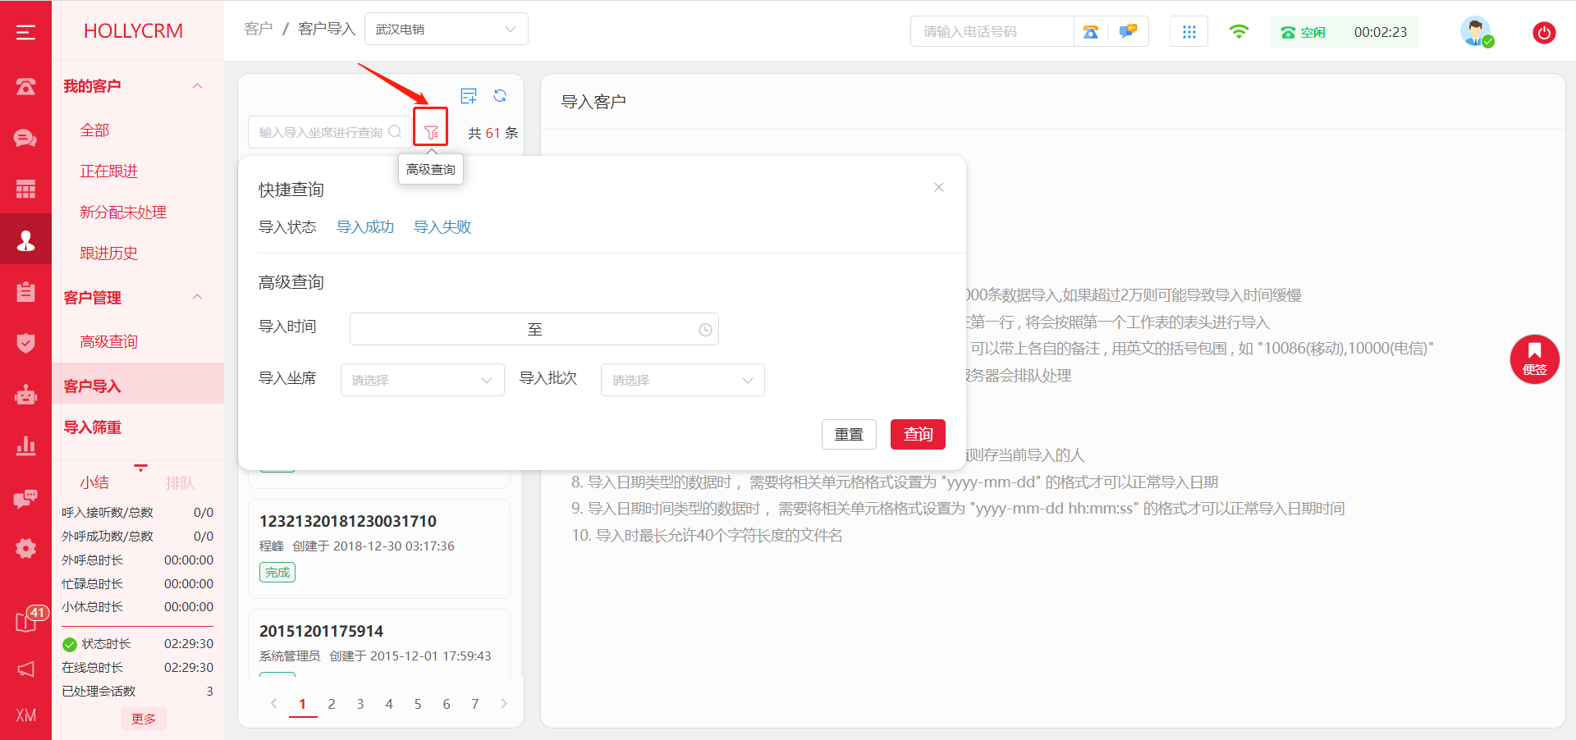
Task: Select the customer person icon in the left rail
Action: coord(25,240)
